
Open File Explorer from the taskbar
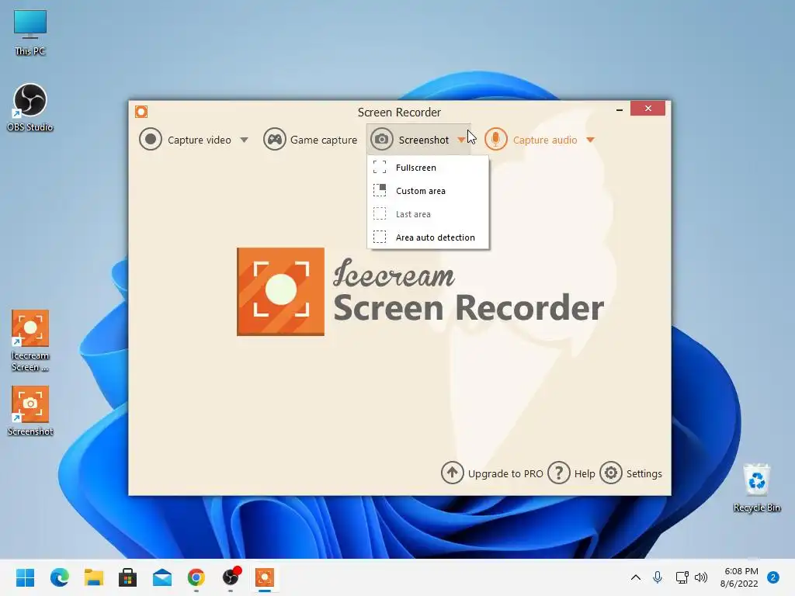(94, 577)
